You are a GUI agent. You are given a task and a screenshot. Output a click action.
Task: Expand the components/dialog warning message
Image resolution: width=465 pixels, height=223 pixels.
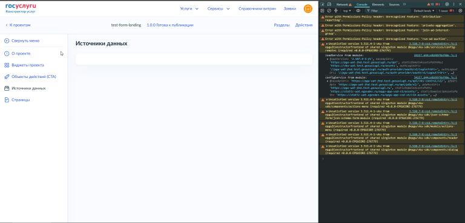click(x=327, y=146)
